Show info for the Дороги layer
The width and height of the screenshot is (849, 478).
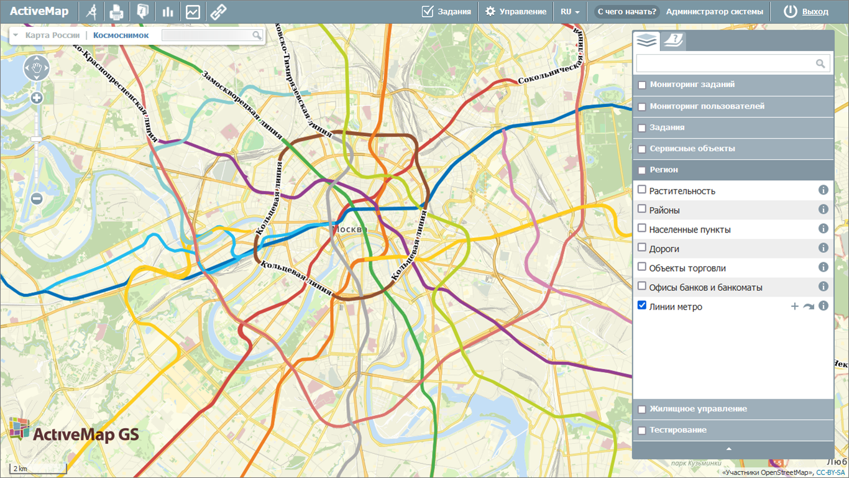coord(824,248)
